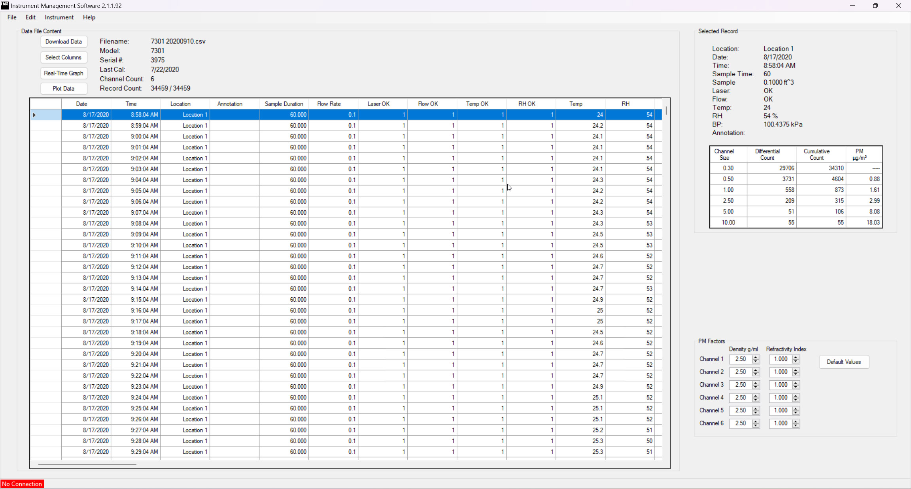Increase Channel 1 density with up arrow

756,357
